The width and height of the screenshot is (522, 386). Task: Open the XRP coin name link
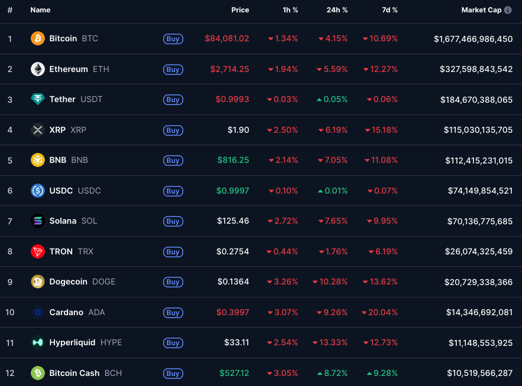57,130
